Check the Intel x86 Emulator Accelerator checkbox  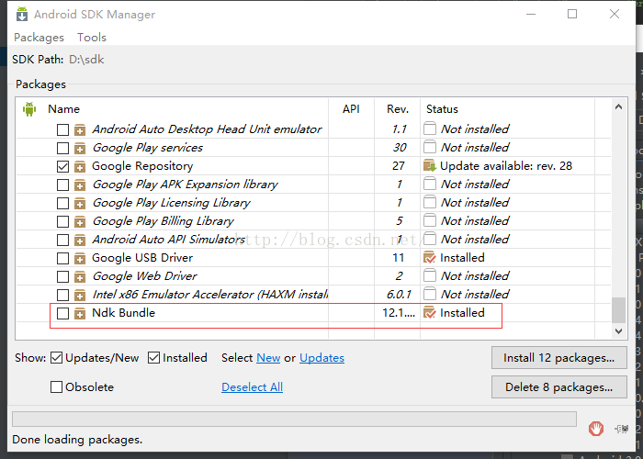pos(62,295)
